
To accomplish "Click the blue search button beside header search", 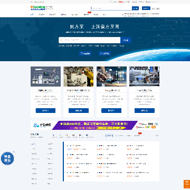I will pos(135,8).
